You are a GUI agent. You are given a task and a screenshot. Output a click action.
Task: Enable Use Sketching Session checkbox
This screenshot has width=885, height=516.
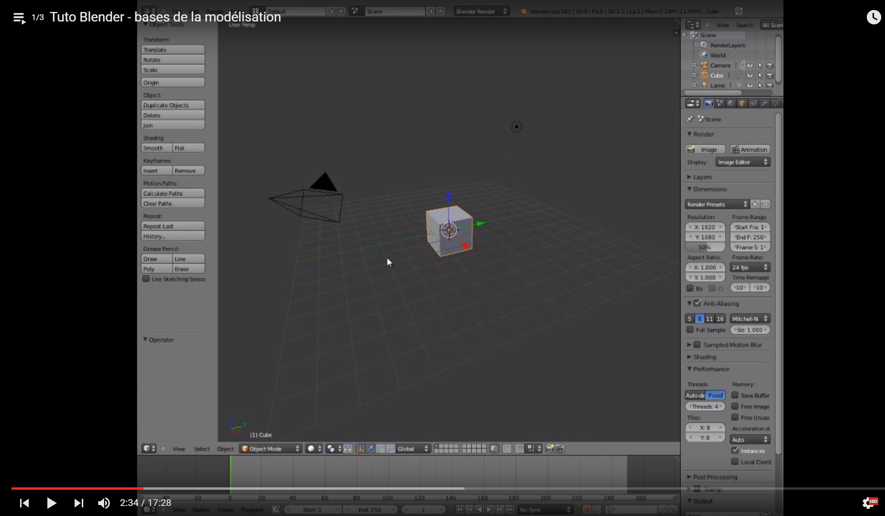tap(146, 279)
